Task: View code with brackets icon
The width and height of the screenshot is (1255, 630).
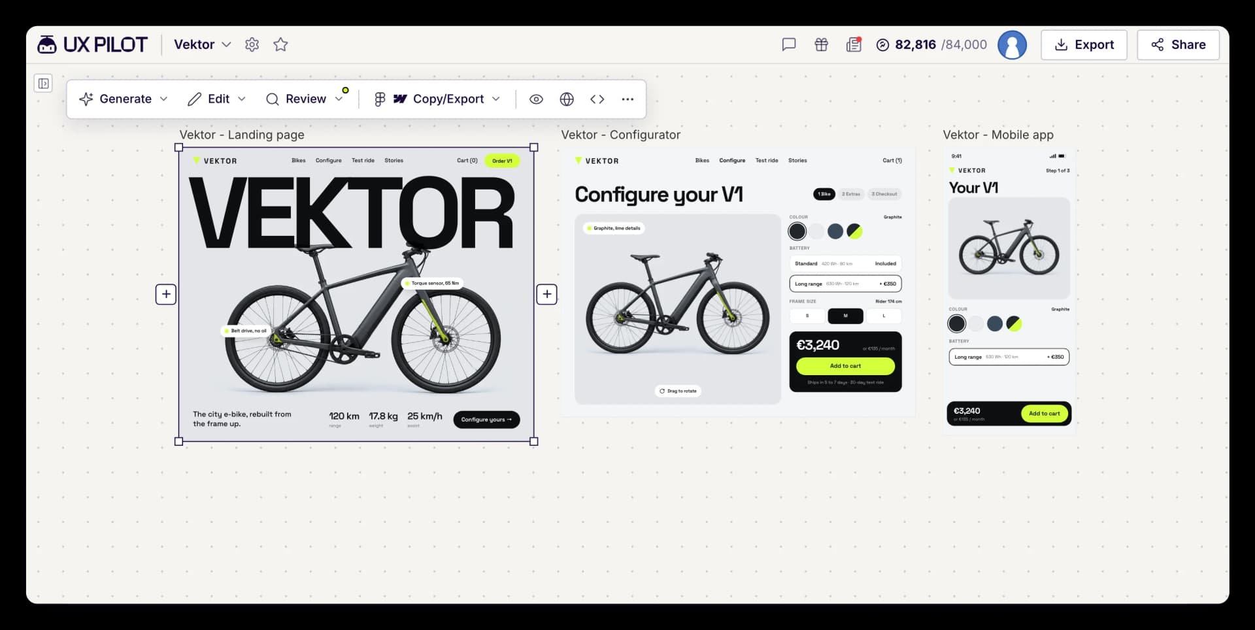Action: point(597,99)
